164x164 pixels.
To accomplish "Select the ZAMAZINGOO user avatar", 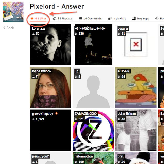I will (93, 130).
